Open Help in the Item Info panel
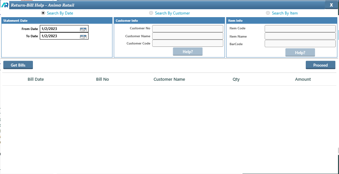This screenshot has width=339, height=174. [x=300, y=52]
